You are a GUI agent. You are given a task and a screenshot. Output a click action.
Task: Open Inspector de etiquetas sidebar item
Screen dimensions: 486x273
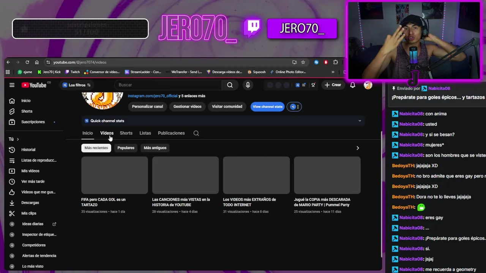pos(39,235)
